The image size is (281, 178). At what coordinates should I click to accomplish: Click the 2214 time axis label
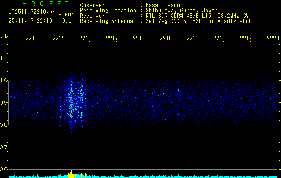[112, 38]
